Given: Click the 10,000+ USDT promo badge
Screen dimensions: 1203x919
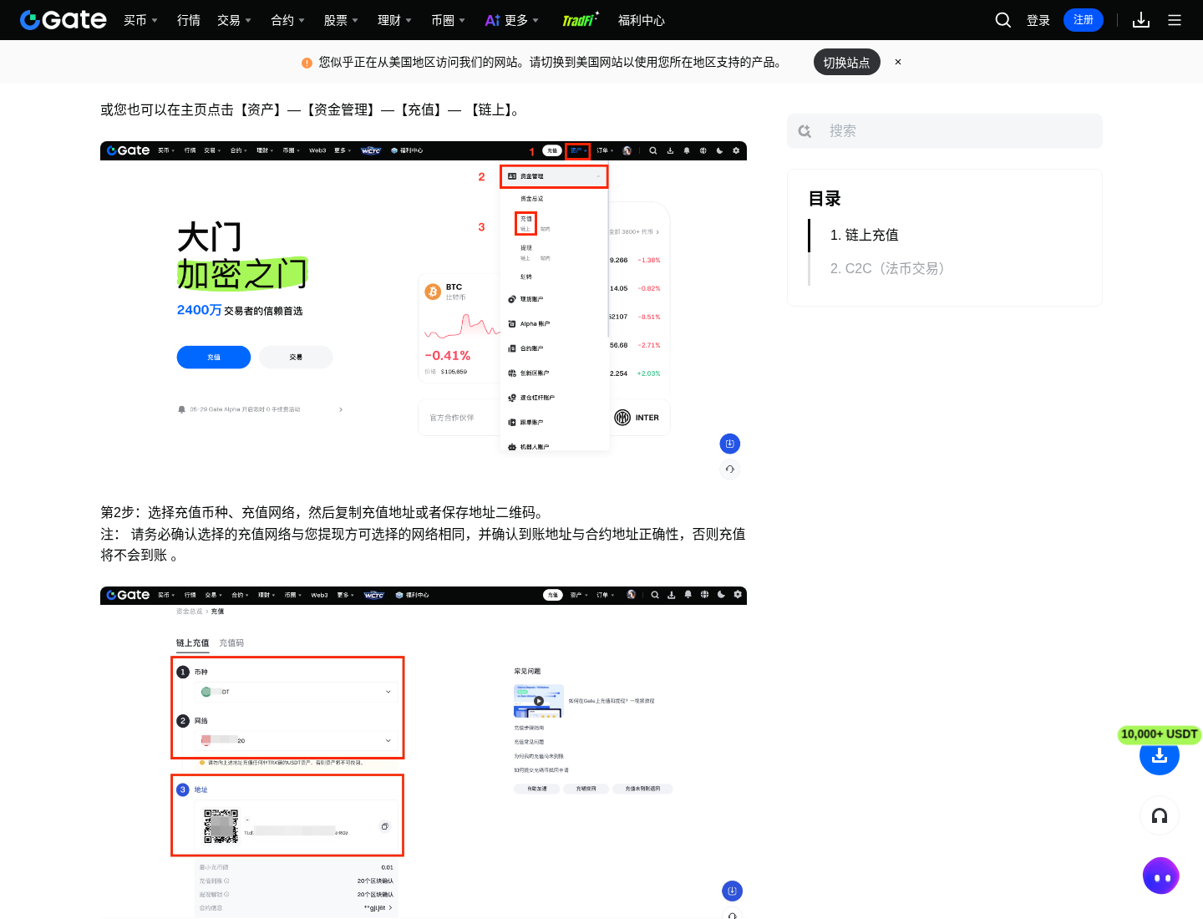Looking at the screenshot, I should [x=1160, y=734].
